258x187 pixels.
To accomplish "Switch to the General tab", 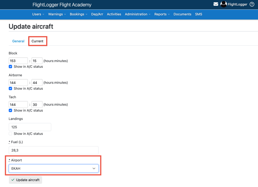I will [x=18, y=41].
